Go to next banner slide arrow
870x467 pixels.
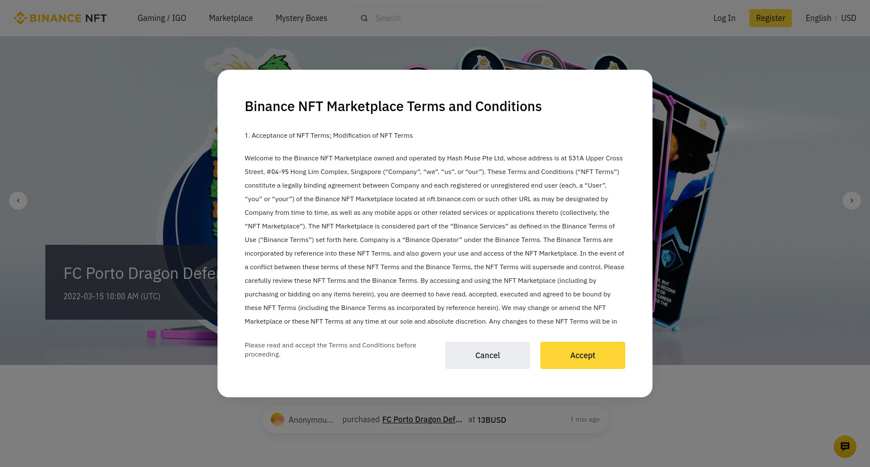click(851, 201)
